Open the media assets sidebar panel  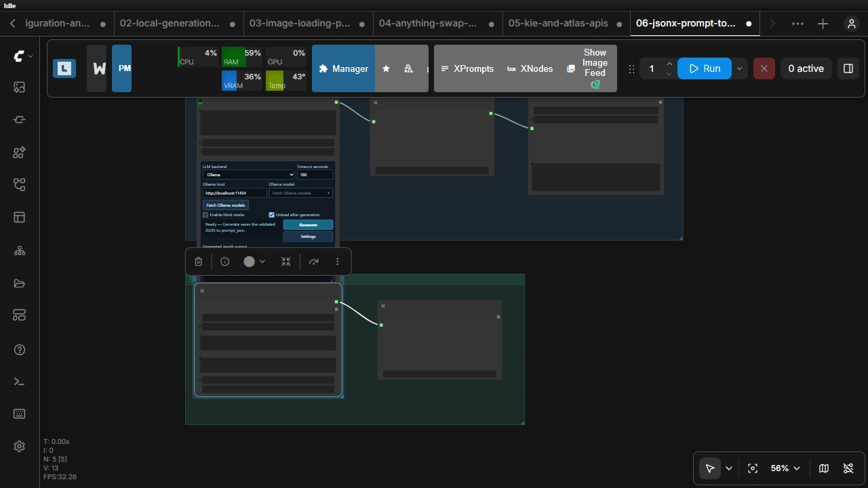(19, 87)
